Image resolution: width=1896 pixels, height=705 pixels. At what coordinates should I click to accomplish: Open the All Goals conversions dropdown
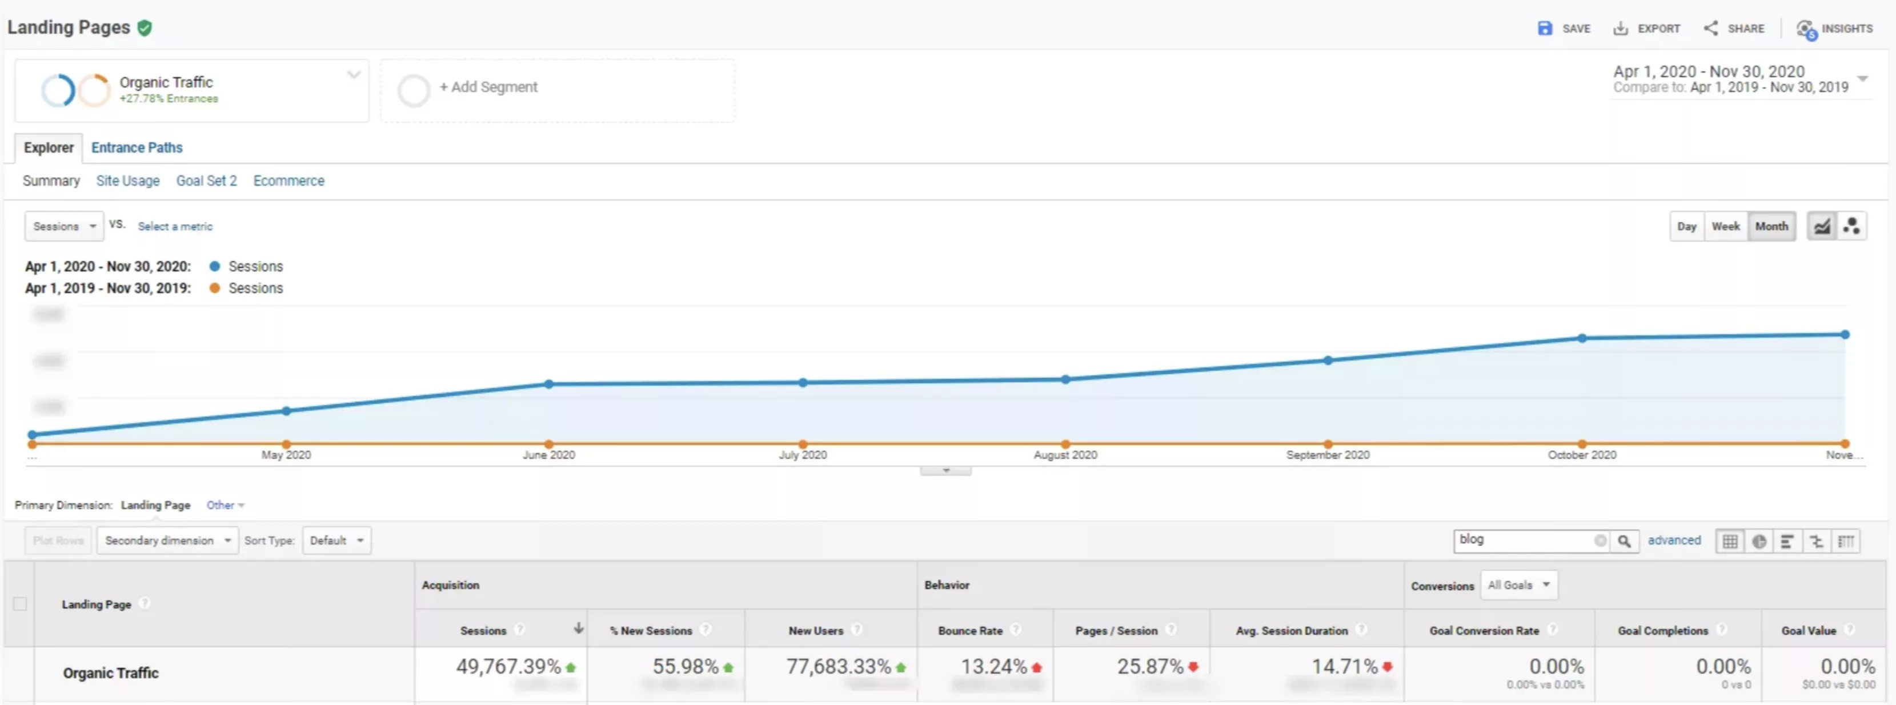1518,586
